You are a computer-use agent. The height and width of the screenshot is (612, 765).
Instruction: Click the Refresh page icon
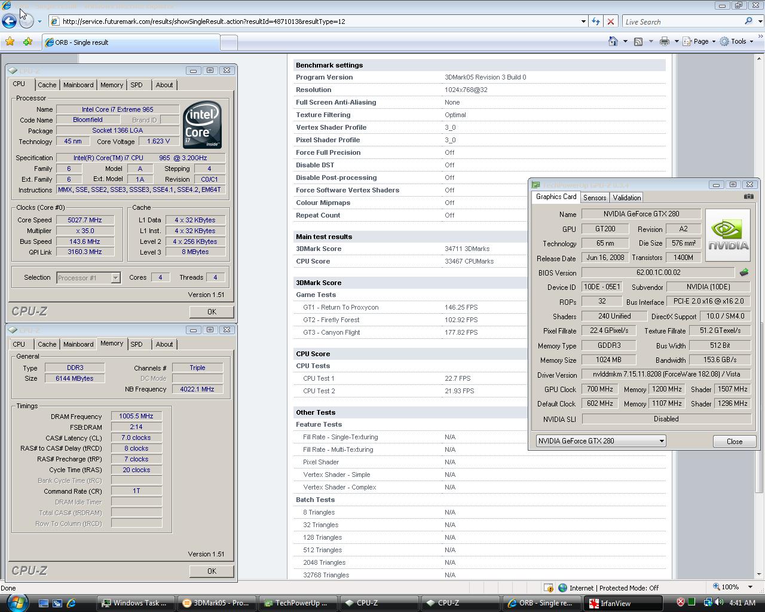point(596,22)
